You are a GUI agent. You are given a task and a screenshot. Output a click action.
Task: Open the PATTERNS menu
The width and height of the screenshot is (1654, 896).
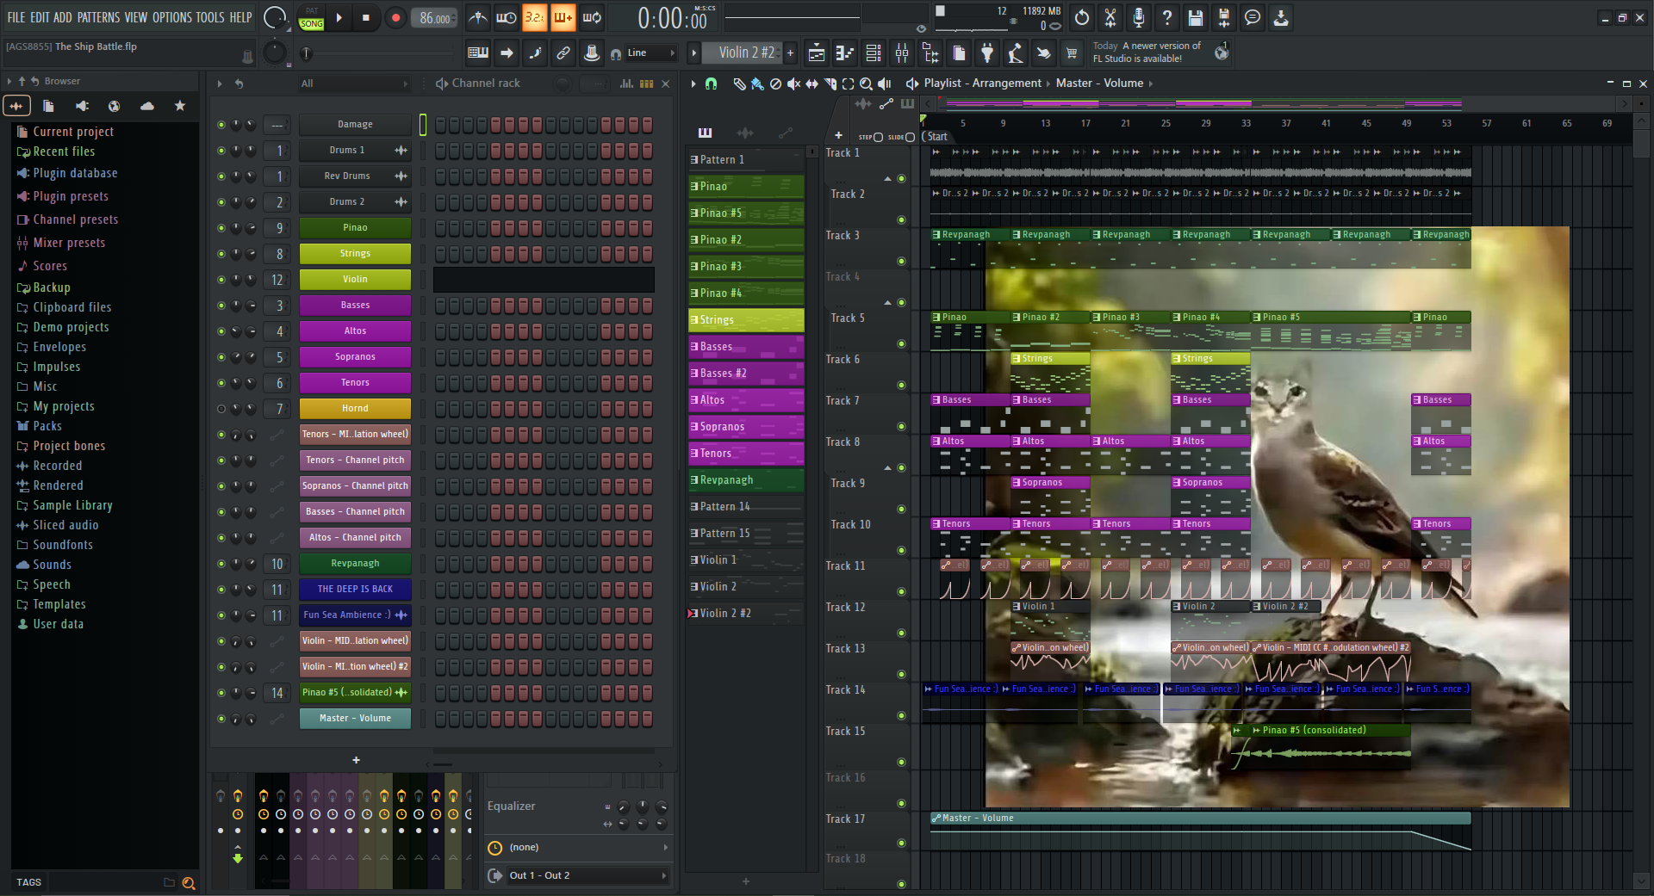coord(98,17)
